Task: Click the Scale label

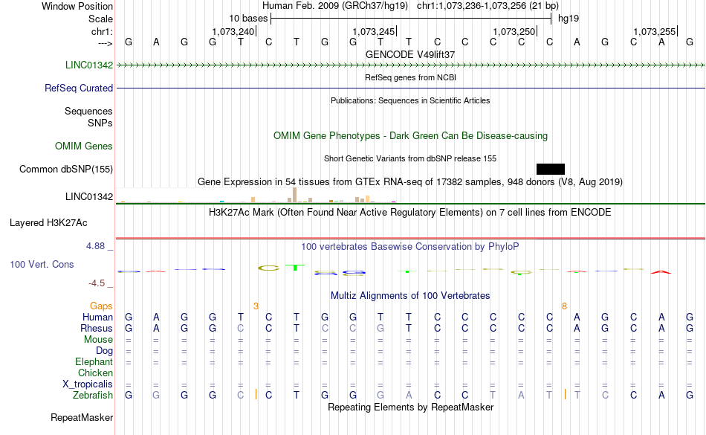Action: point(100,19)
